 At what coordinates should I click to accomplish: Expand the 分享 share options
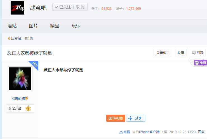click(136, 118)
